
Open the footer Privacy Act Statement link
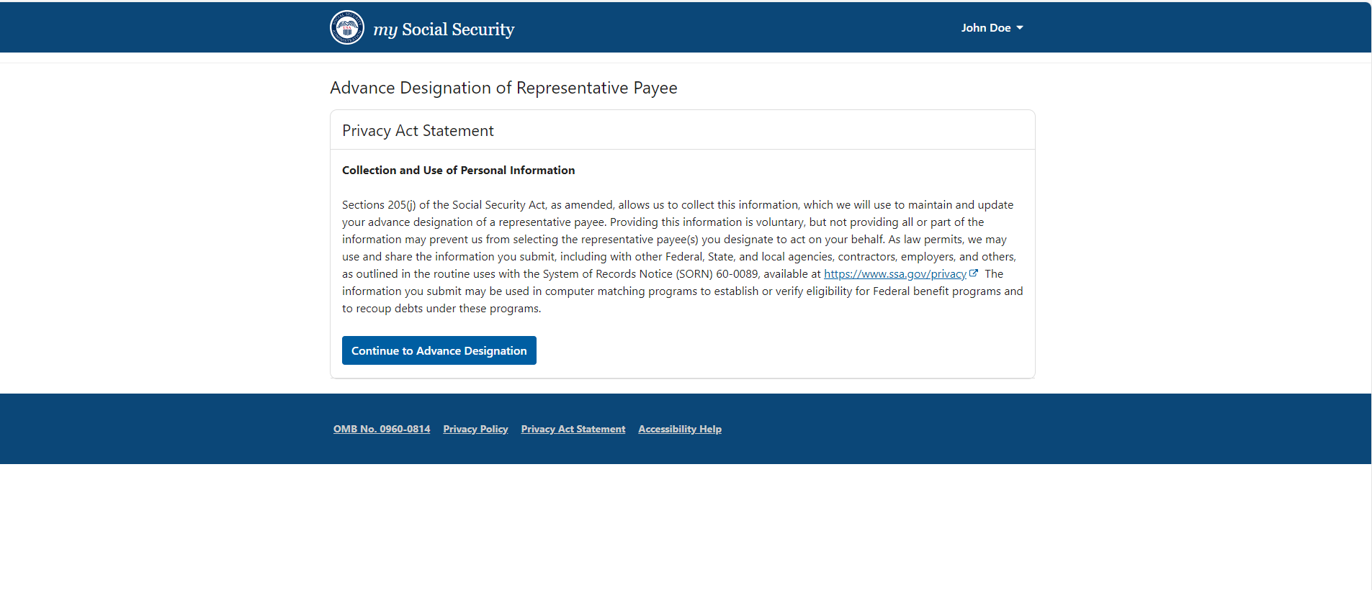[573, 429]
